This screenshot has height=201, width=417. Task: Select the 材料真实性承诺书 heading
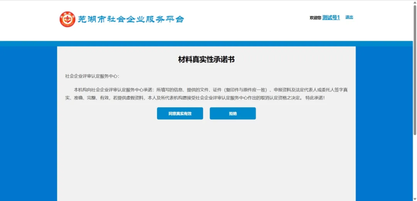(x=206, y=59)
